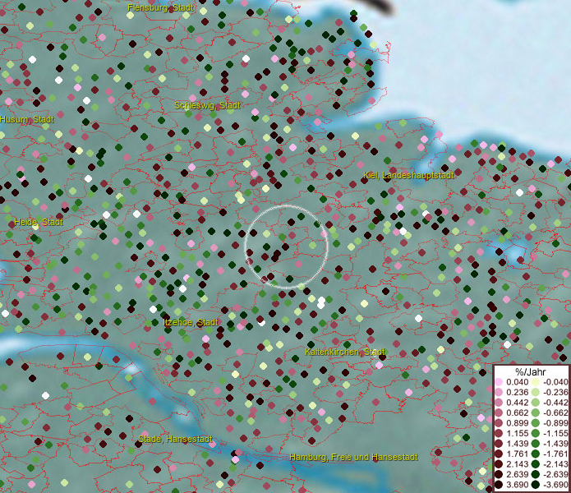Screen dimensions: 571x493
Task: Select the 1.155 legend color dot
Action: 499,433
